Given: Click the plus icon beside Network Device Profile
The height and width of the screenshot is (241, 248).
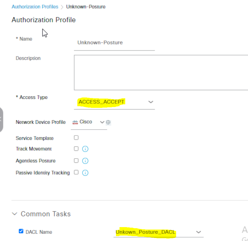Looking at the screenshot, I should [108, 123].
